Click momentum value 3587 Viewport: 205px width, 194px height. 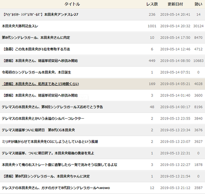click(198, 188)
